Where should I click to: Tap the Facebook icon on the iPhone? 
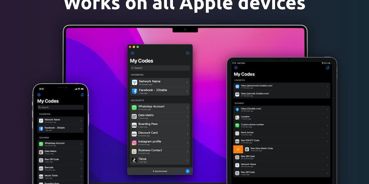point(41,129)
